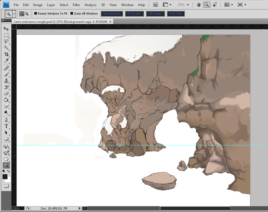Open the Help menu
Viewport: 268px width, 212px height.
(x=142, y=5)
